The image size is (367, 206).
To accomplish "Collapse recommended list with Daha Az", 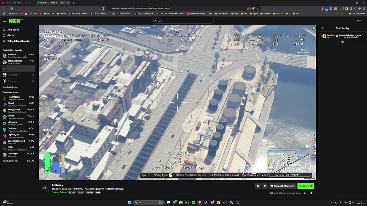I will [x=31, y=161].
